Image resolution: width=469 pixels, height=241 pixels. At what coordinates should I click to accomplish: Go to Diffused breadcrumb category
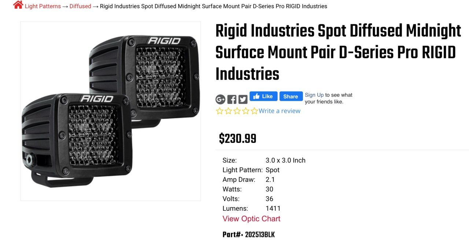(x=80, y=6)
